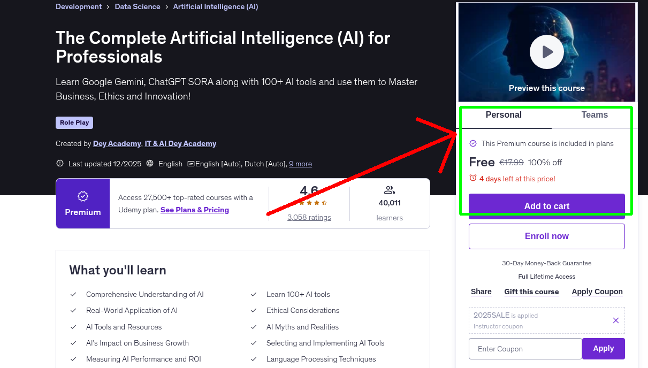Dismiss the applied 2025SALE coupon

615,320
